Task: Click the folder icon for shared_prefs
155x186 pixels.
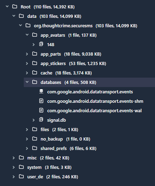Action: tap(35, 148)
